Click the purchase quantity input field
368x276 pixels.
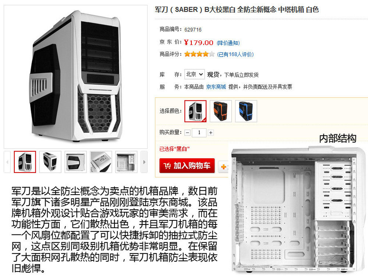(199, 132)
